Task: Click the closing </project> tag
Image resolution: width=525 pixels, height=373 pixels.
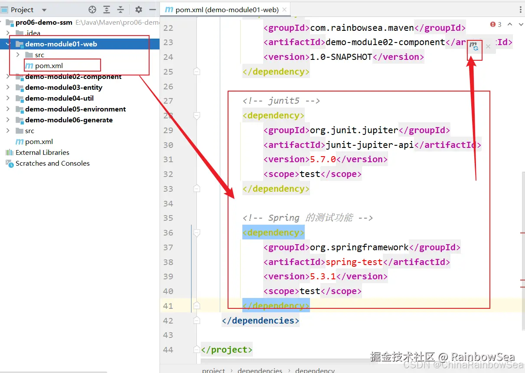Action: 227,350
